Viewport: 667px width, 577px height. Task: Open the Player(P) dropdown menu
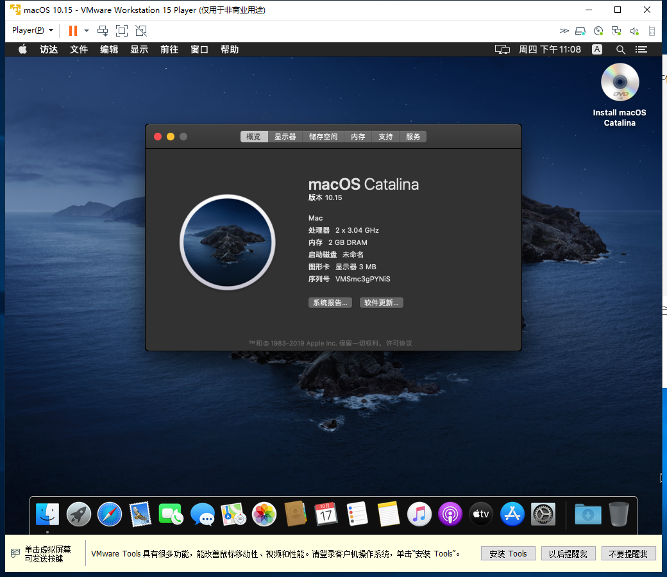[x=33, y=30]
